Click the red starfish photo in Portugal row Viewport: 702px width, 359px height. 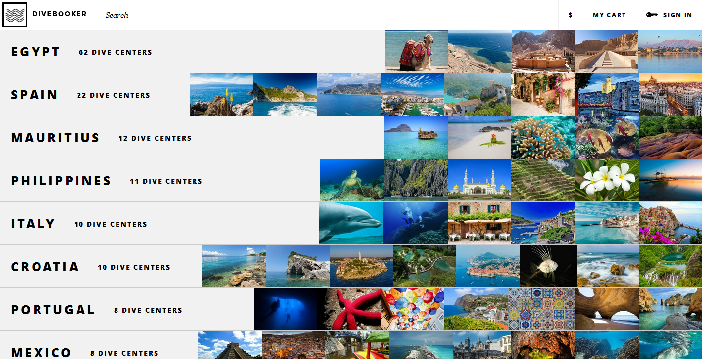[349, 309]
